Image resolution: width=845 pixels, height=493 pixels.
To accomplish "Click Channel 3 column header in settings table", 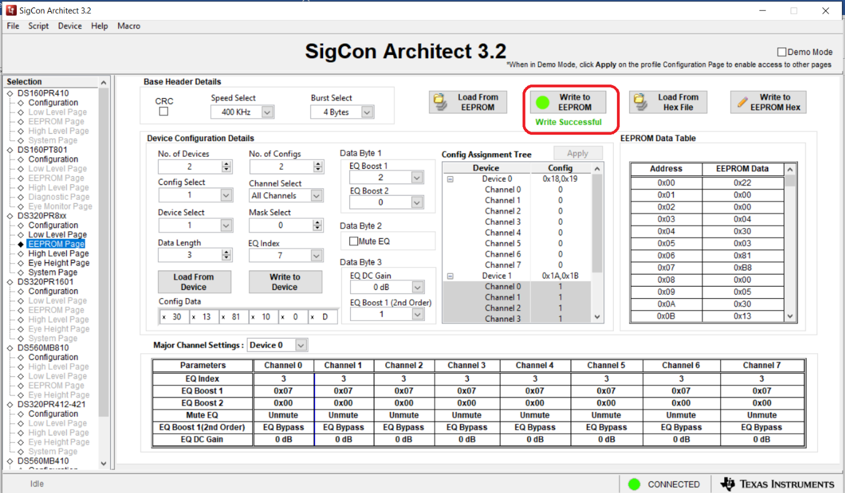I will coord(466,366).
